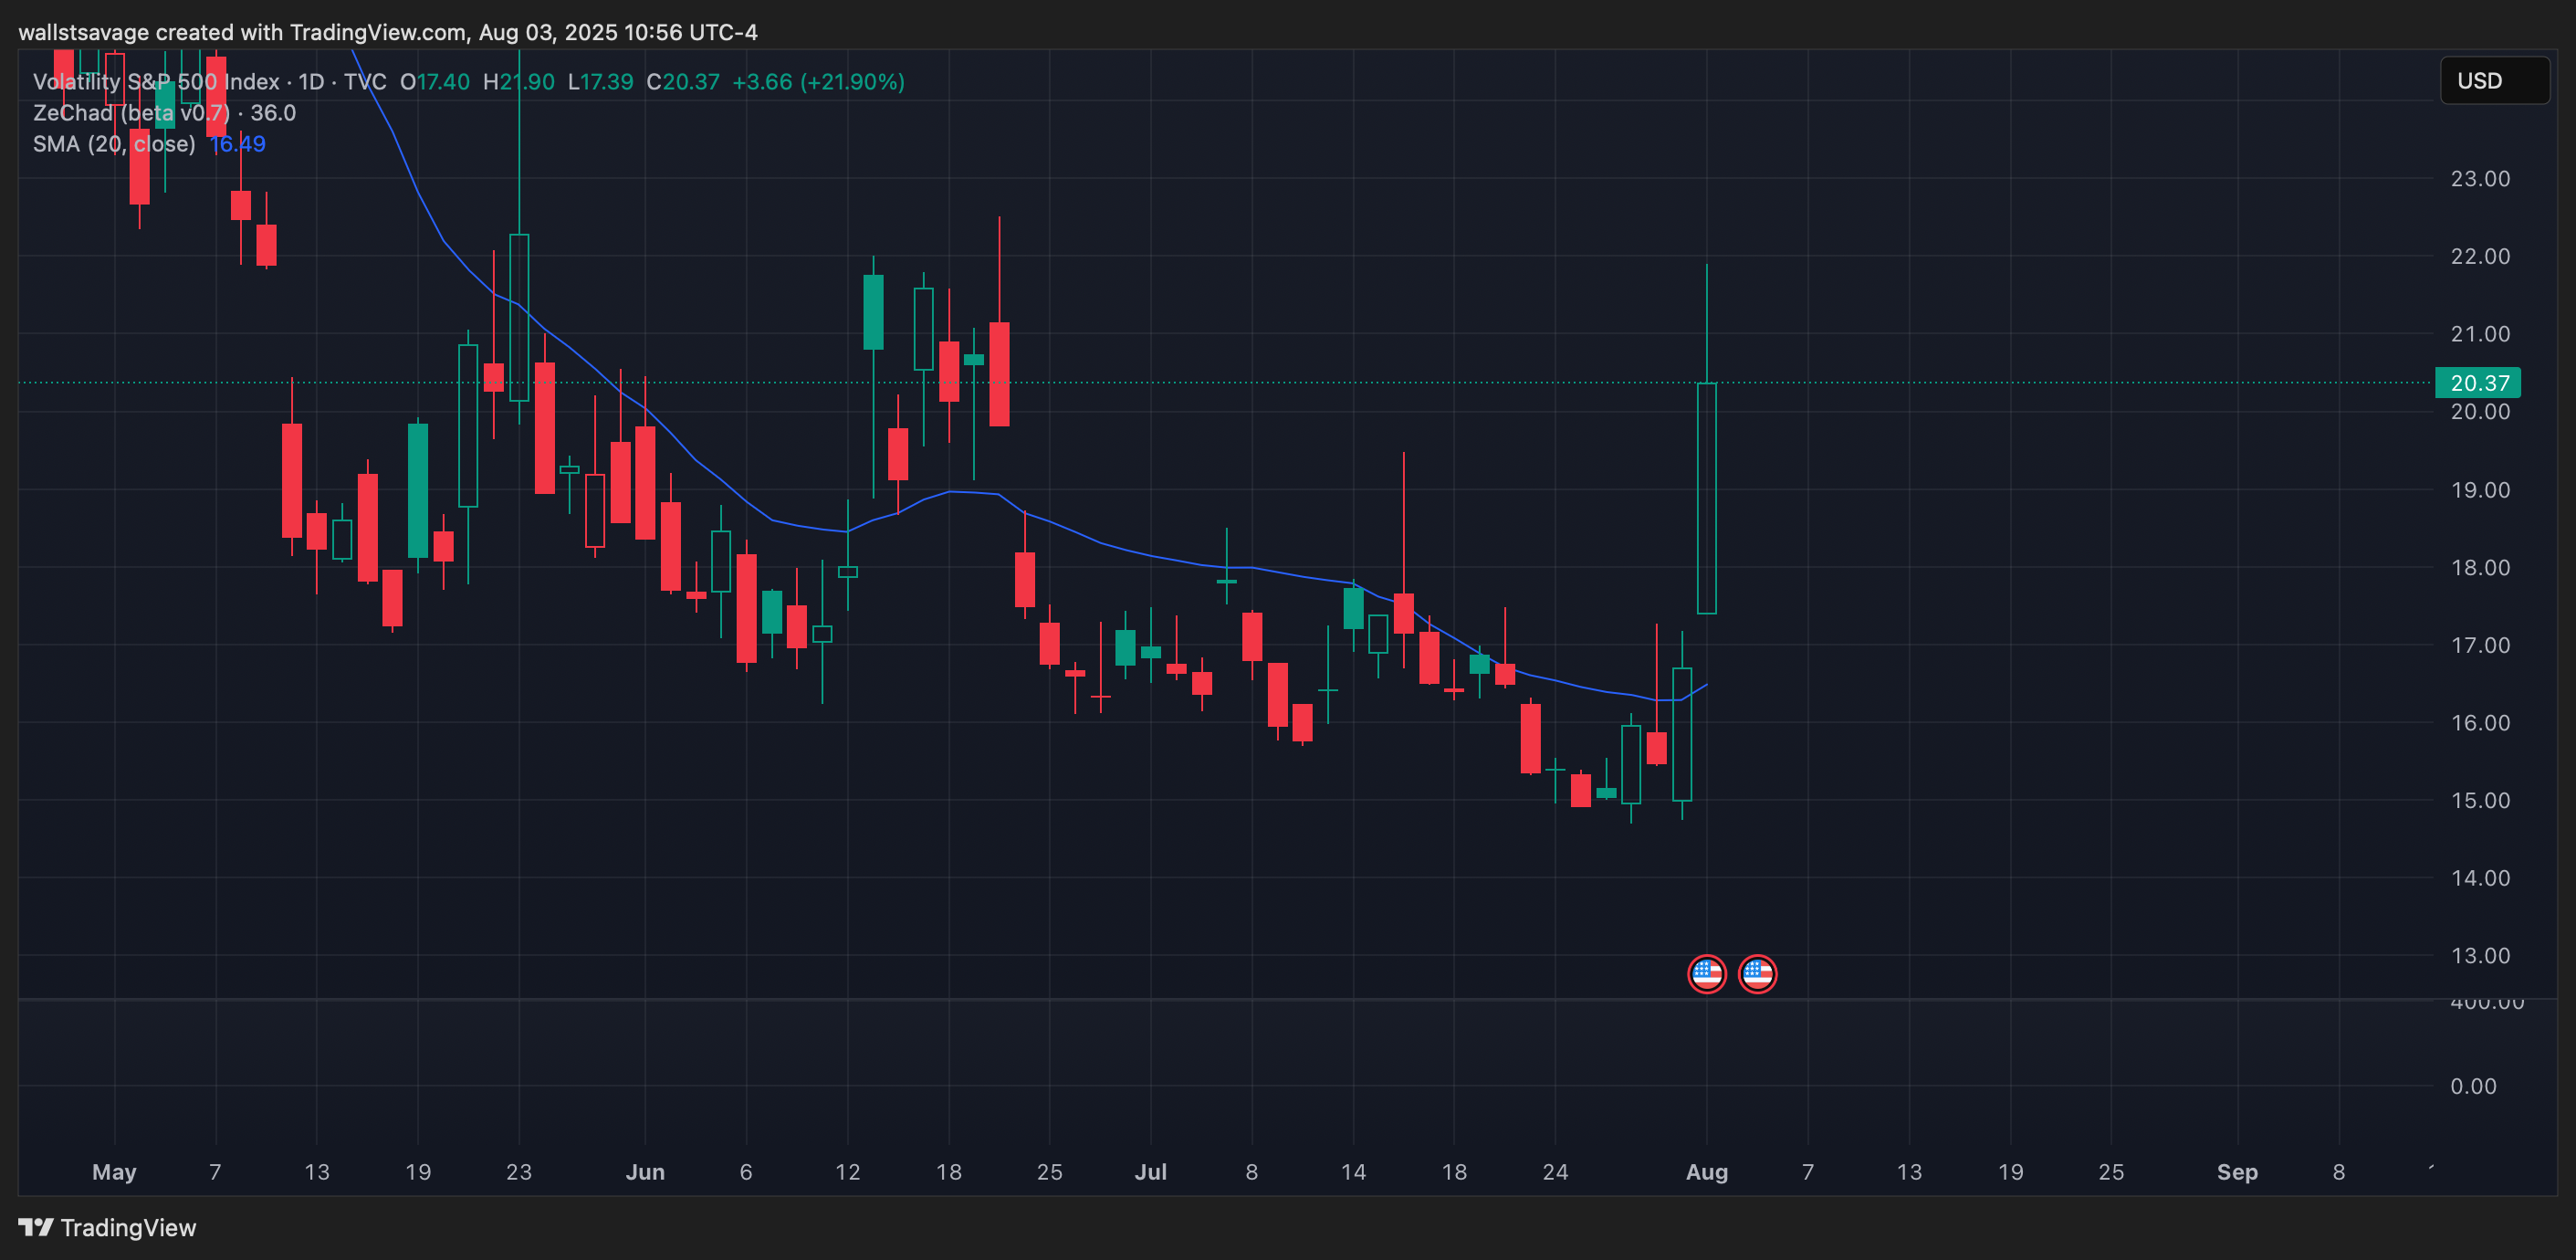Click the Jul label on the time axis
2576x1260 pixels.
click(1150, 1171)
